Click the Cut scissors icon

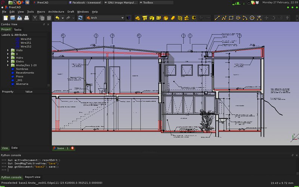[x=35, y=18]
